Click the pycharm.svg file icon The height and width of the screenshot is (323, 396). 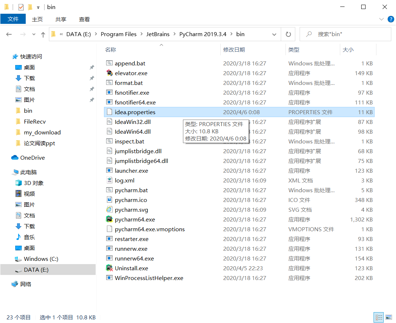pos(109,210)
